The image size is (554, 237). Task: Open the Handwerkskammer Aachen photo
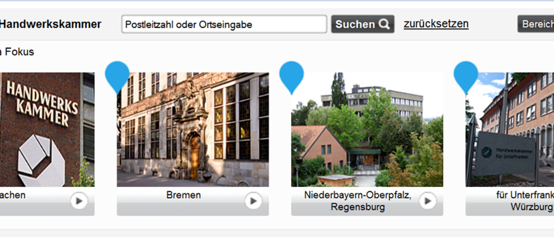tap(47, 130)
